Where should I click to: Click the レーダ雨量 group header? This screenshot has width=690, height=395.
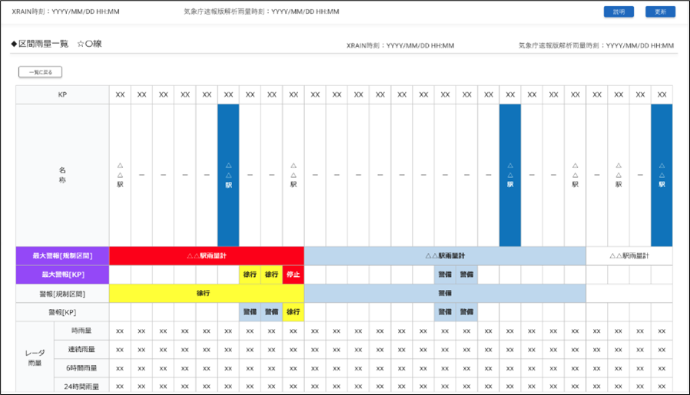[35, 357]
